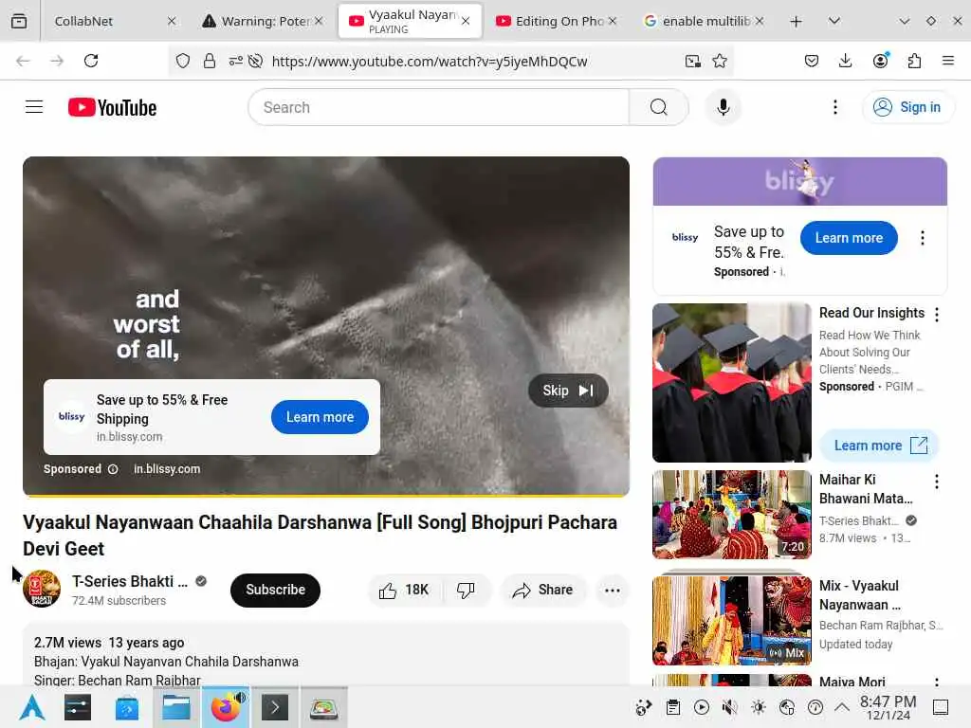Open more actions ellipsis under video
Screen dimensions: 971x728
coord(612,590)
